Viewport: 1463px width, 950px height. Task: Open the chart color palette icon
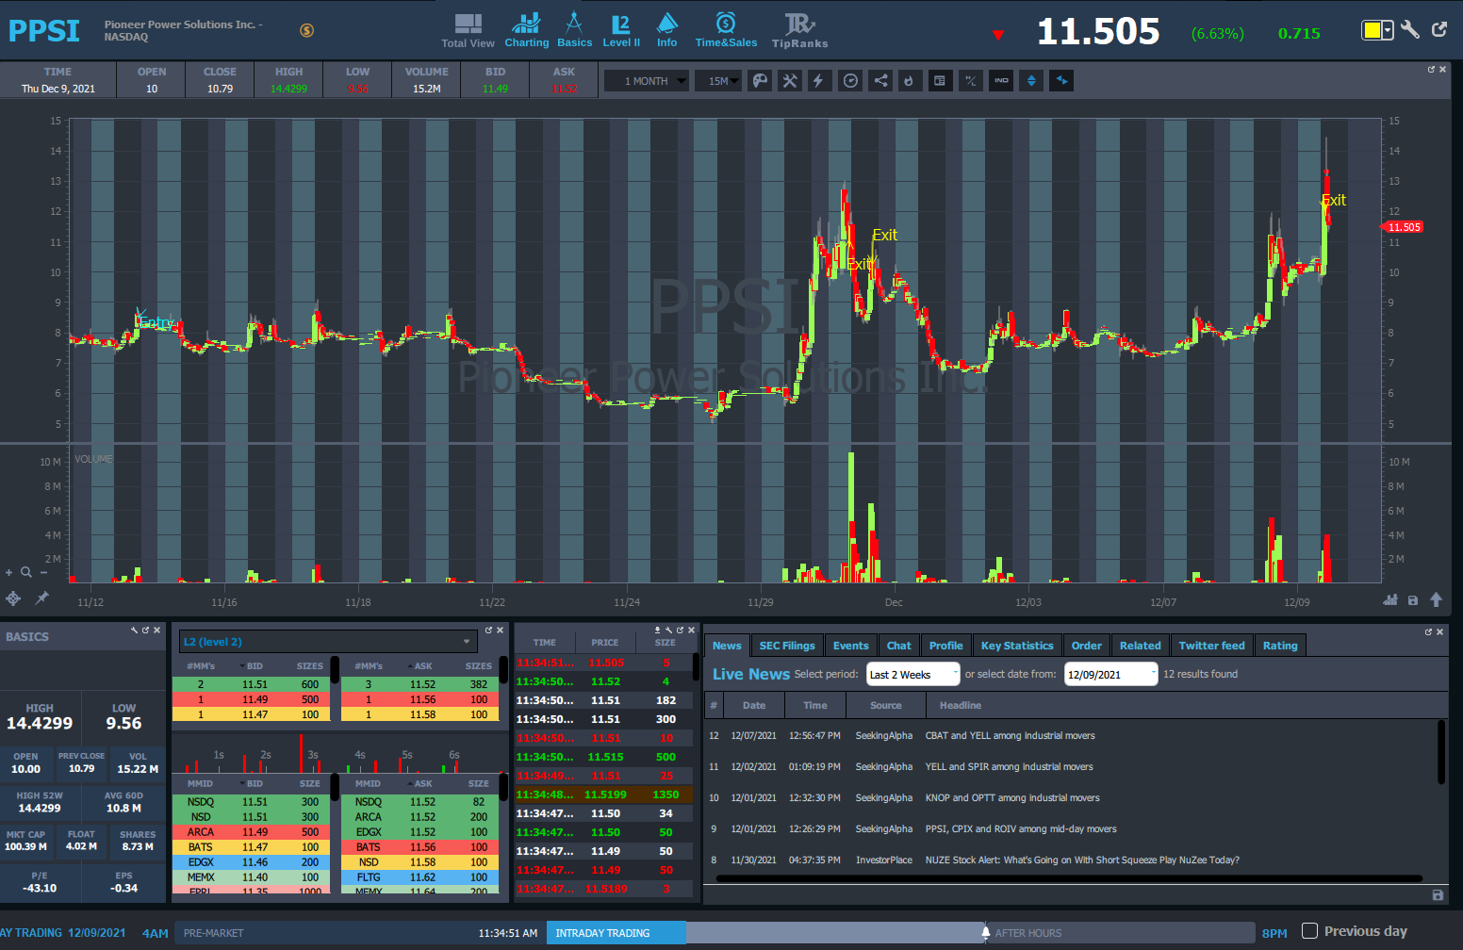click(x=760, y=81)
